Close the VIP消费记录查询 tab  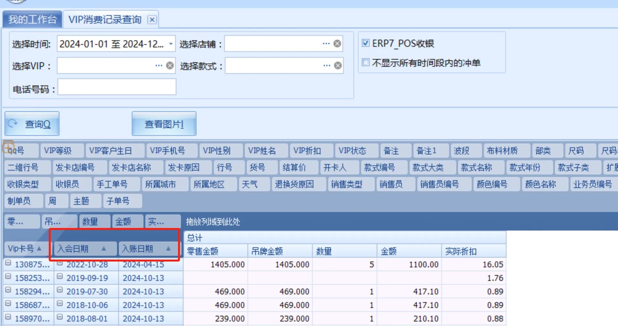tap(152, 20)
